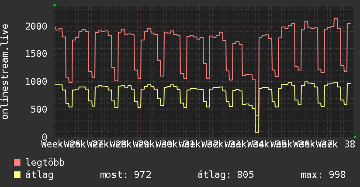Click the green arrow atop the y-axis
The height and width of the screenshot is (187, 360).
(x=55, y=5)
